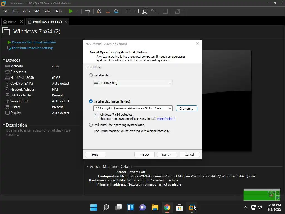Image resolution: width=285 pixels, height=214 pixels.
Task: Click the < Back button
Action: coord(144,154)
